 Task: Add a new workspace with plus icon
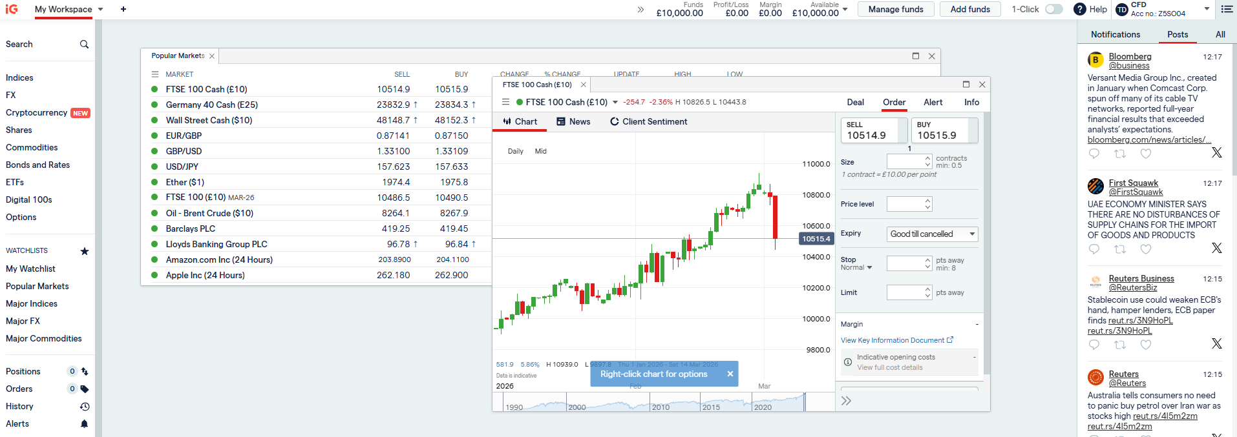[123, 9]
